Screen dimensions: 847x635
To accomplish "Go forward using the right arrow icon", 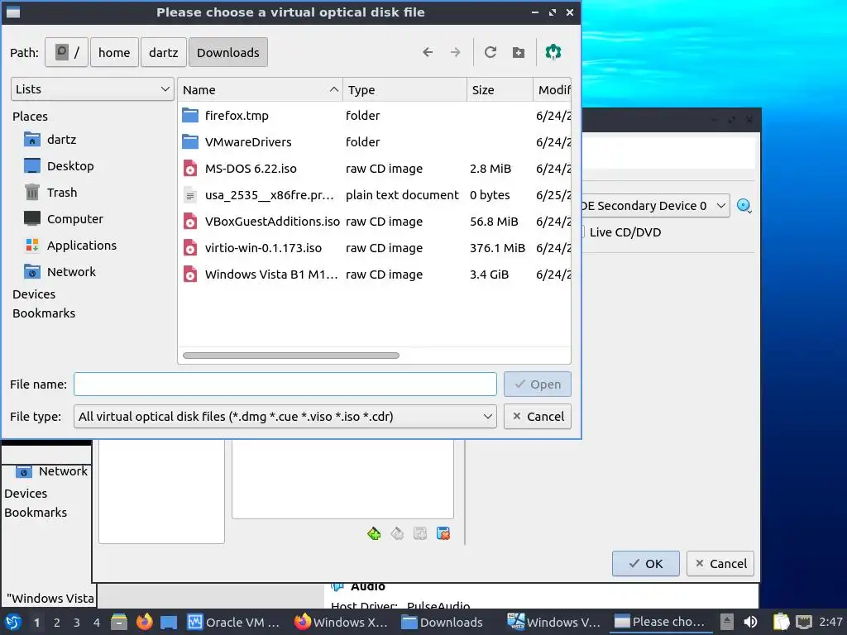I will 456,52.
